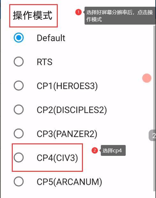Screen dimensions: 156x198
Task: Click the CP5(ARCANUM) text label
Action: tap(69, 182)
